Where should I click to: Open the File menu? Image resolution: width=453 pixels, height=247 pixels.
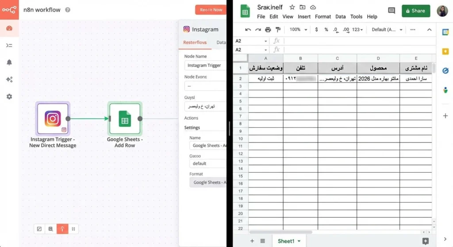[261, 17]
